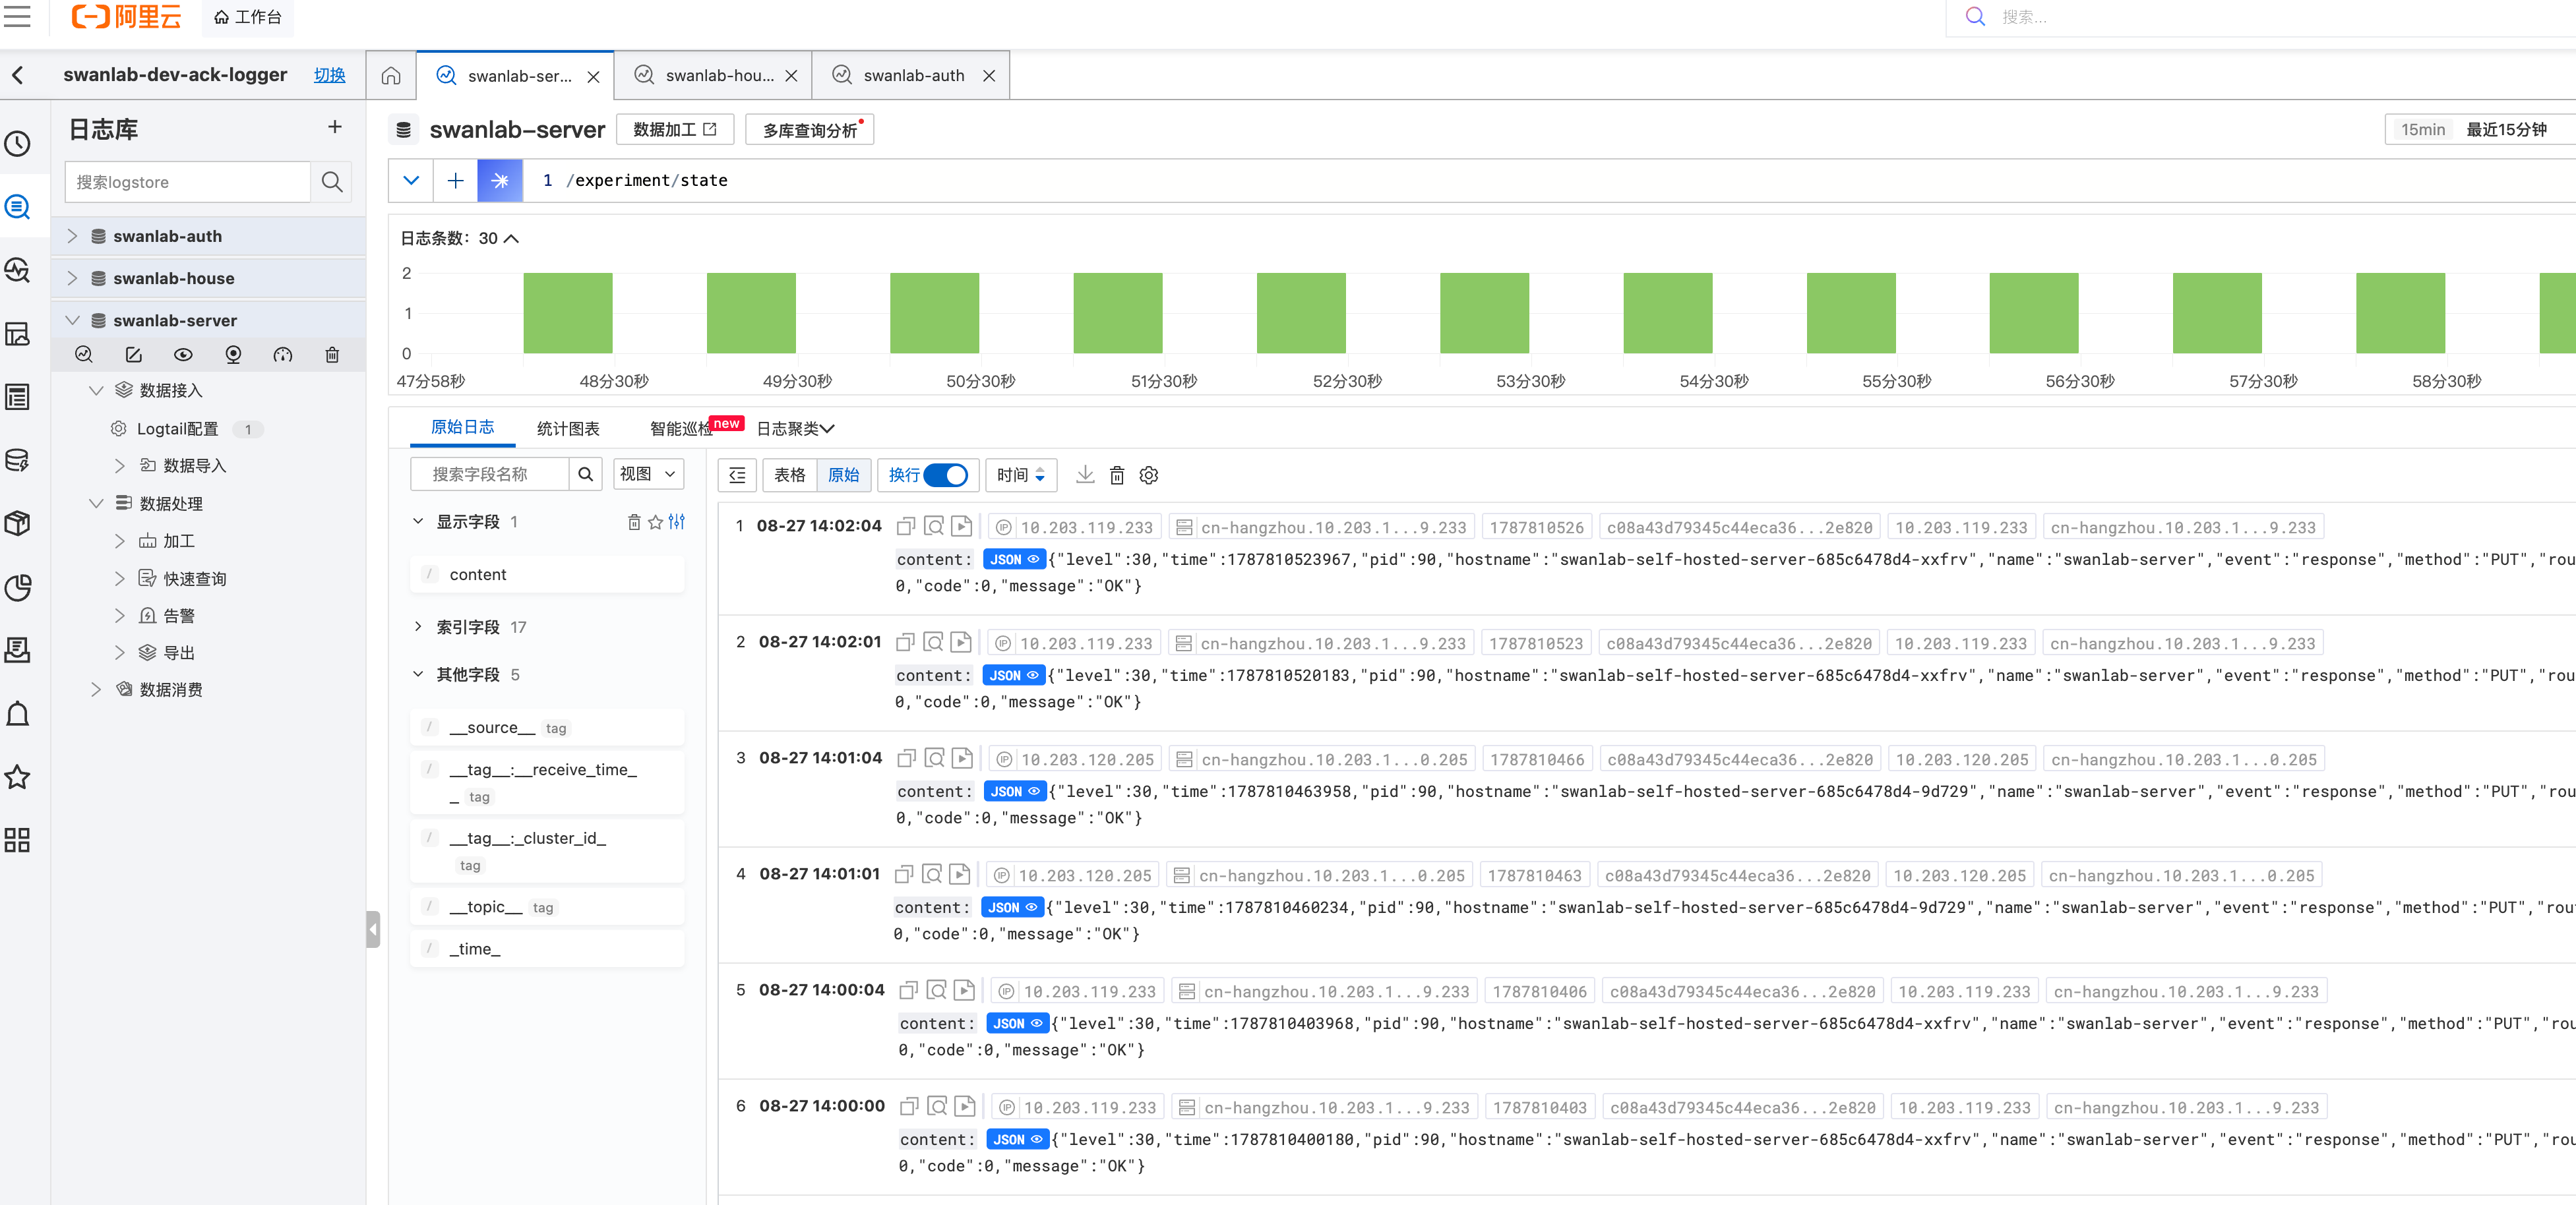This screenshot has height=1205, width=2576.
Task: Toggle JSON view for log entry 5
Action: click(1017, 1023)
